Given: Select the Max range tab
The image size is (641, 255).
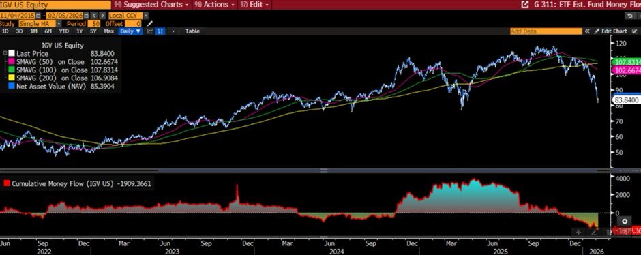Looking at the screenshot, I should click(x=108, y=31).
